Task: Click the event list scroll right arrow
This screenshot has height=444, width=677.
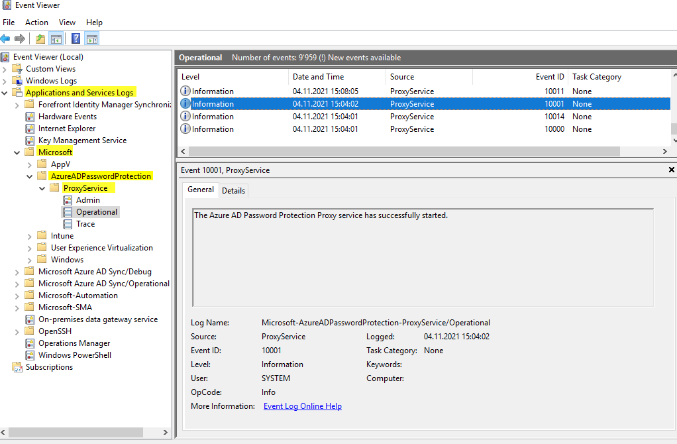Action: (x=665, y=151)
